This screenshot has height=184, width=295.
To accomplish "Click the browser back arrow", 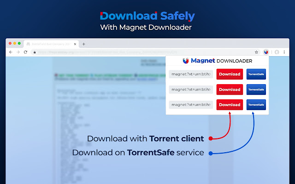I will pos(11,52).
